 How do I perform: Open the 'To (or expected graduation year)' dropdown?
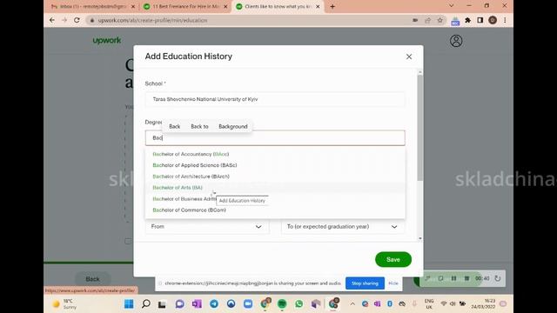click(x=343, y=226)
